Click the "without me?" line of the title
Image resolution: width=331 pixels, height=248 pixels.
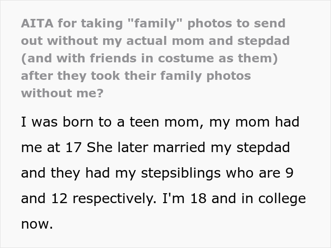62,93
